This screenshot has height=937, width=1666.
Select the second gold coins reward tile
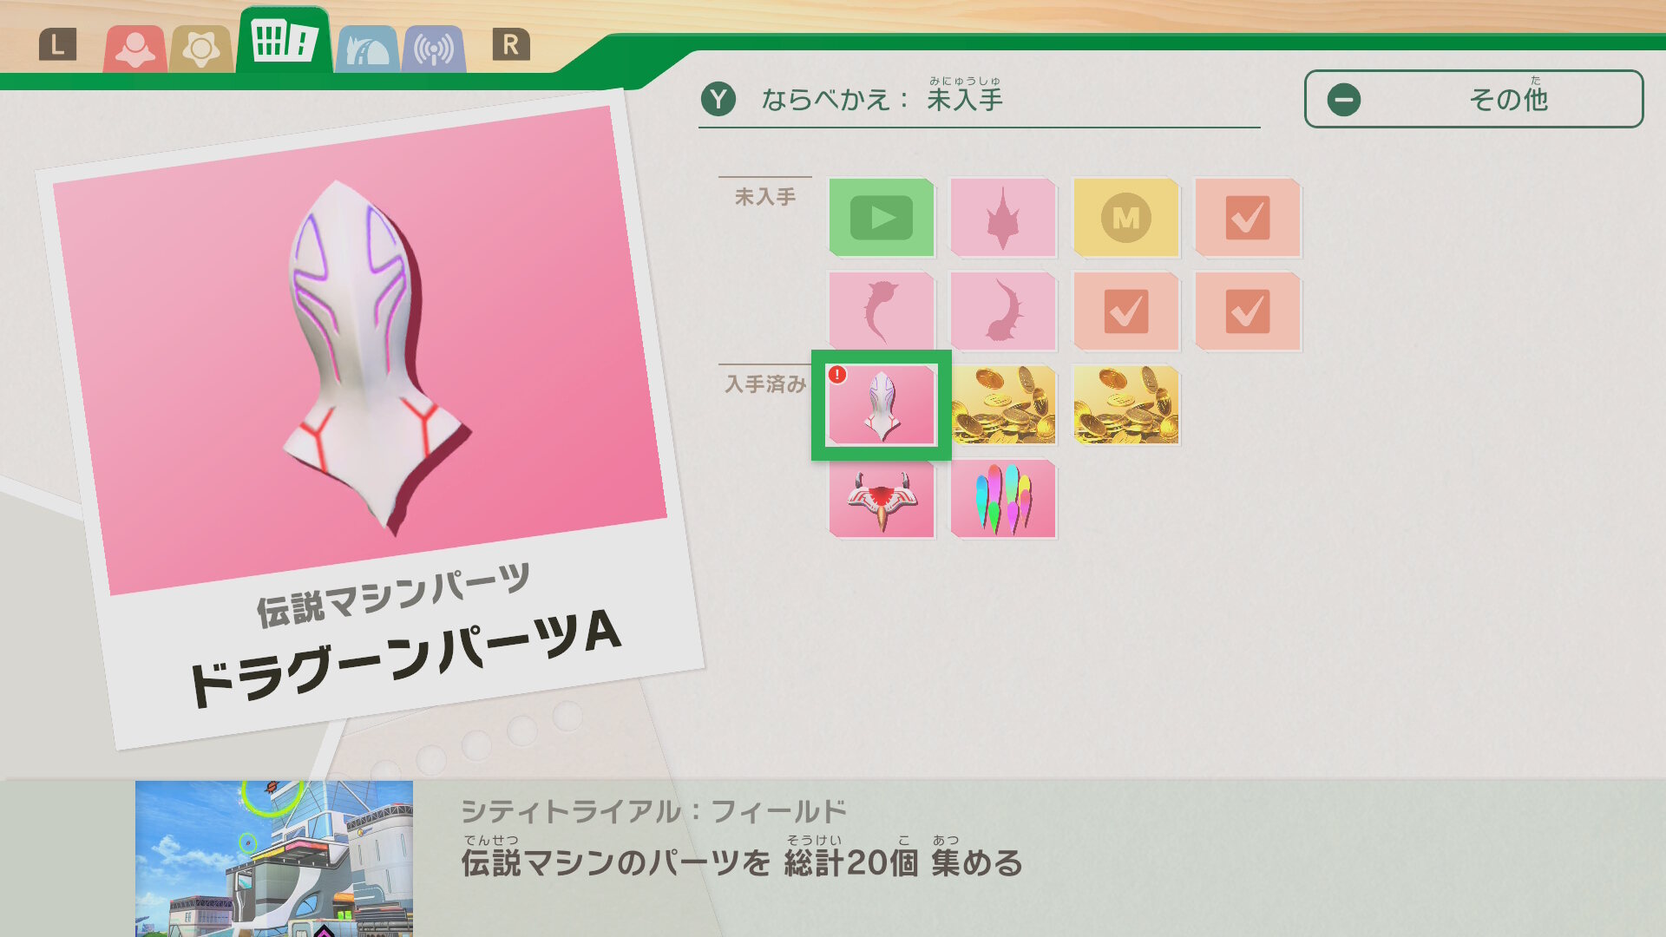pos(1125,405)
